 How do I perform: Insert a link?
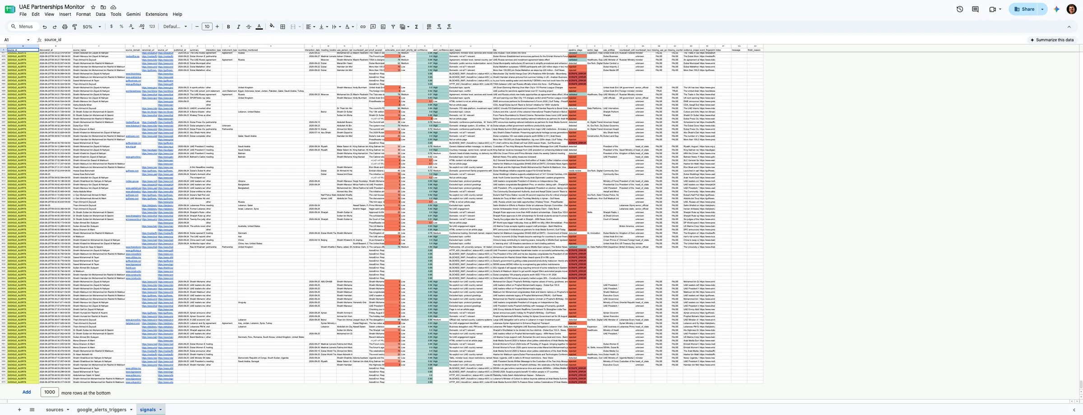tap(363, 27)
